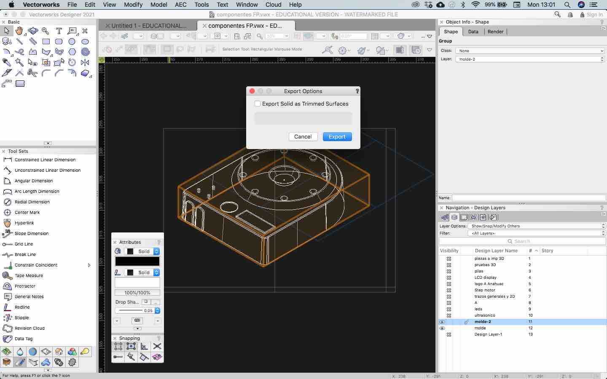Open the Modify menu
Viewport: 607px width, 379px height.
coord(133,5)
